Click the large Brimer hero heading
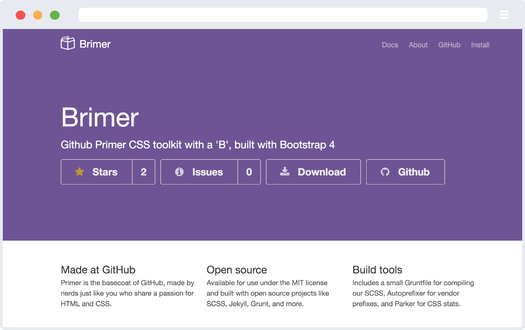 (100, 117)
